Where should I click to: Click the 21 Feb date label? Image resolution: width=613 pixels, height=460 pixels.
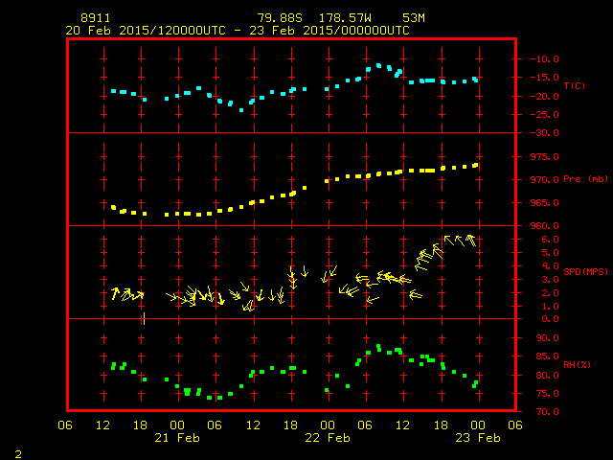[x=177, y=438]
